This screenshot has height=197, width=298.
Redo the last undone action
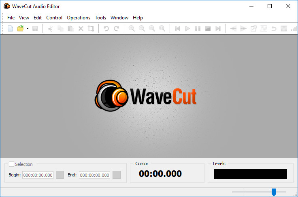(117, 29)
